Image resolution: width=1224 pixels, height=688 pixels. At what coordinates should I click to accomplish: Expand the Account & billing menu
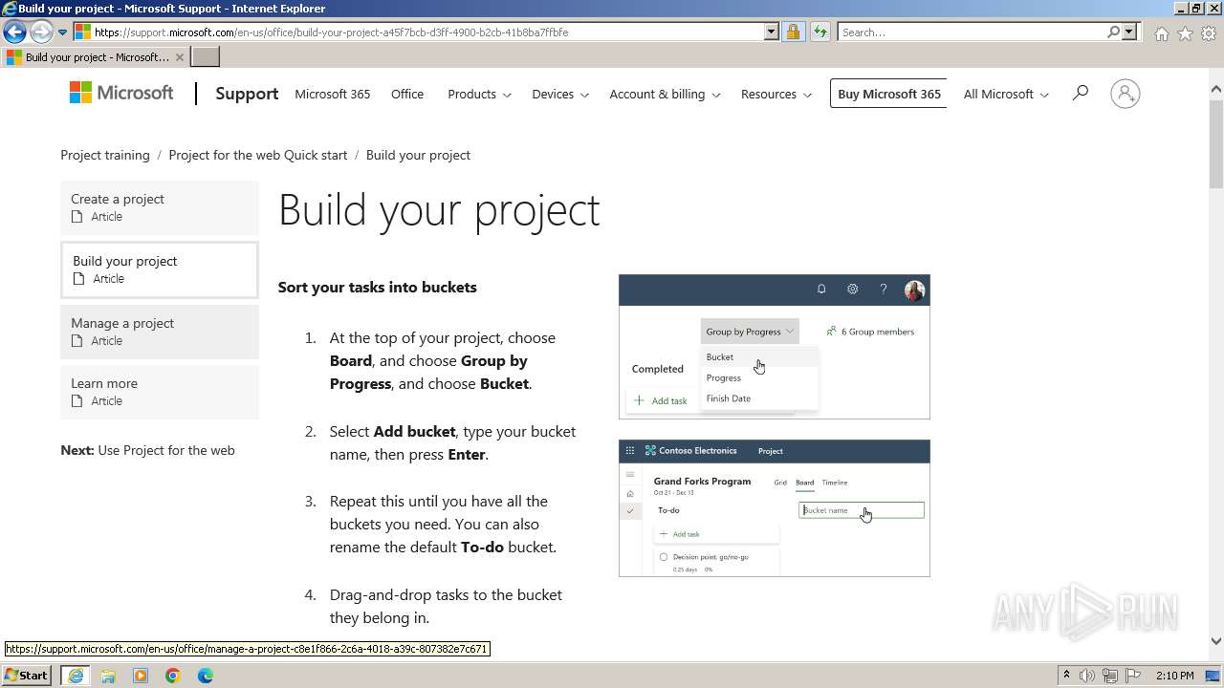665,94
